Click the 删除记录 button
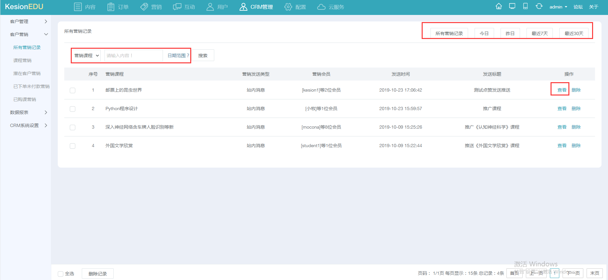The height and width of the screenshot is (280, 608). click(x=98, y=274)
